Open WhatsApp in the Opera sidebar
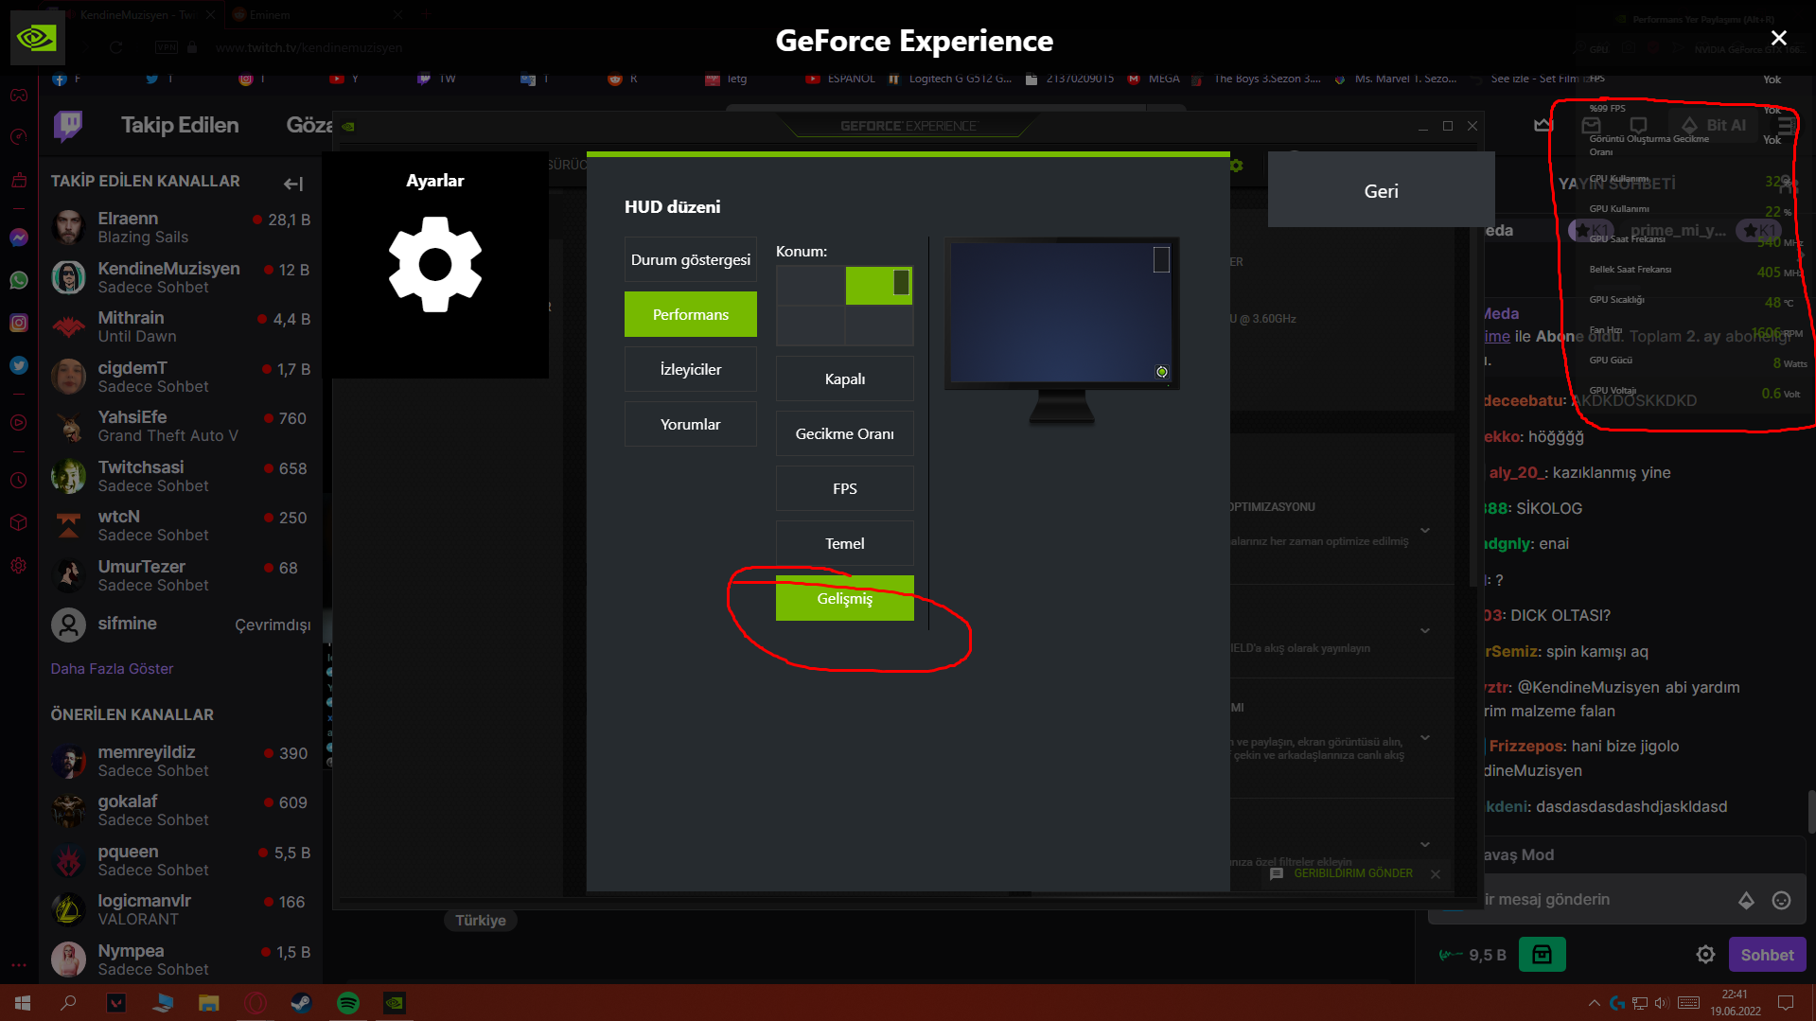The width and height of the screenshot is (1816, 1021). (19, 280)
